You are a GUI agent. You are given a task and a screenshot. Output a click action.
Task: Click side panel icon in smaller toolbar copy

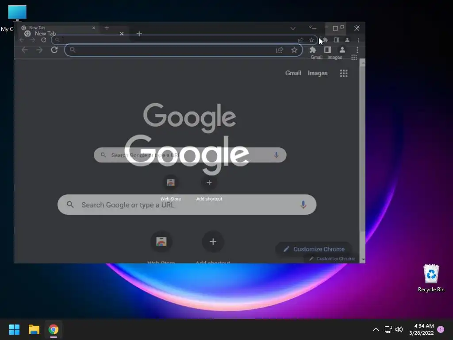336,40
